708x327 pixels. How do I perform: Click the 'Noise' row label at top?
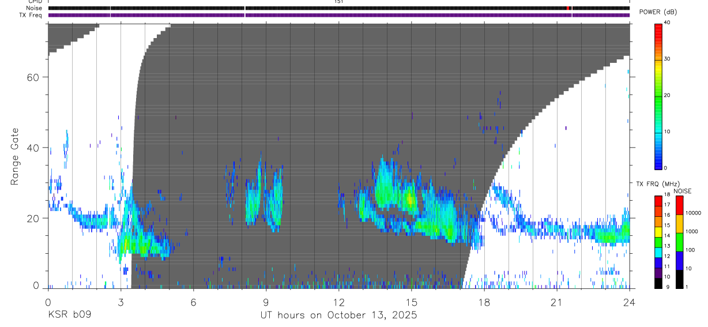pos(35,8)
